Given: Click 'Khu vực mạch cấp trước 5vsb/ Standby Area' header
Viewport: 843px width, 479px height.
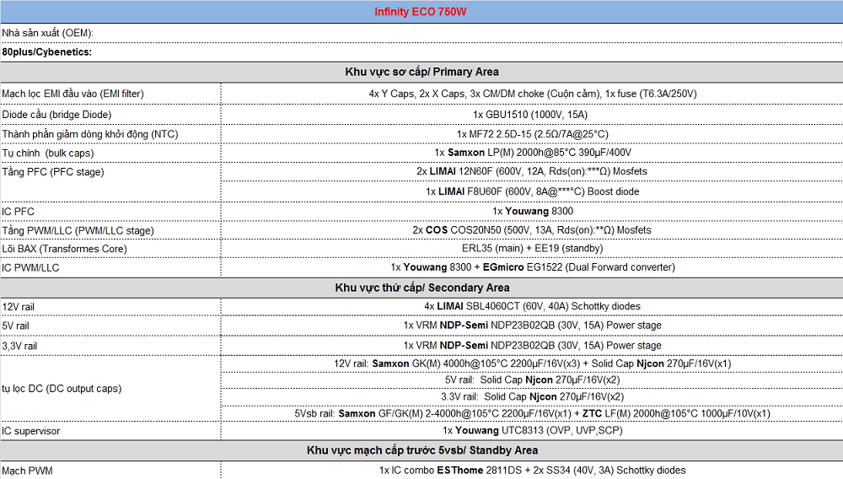Looking at the screenshot, I should (421, 450).
